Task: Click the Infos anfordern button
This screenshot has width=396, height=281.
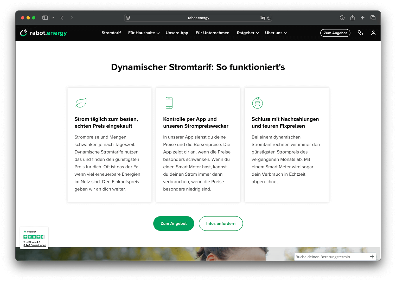Action: click(x=221, y=223)
